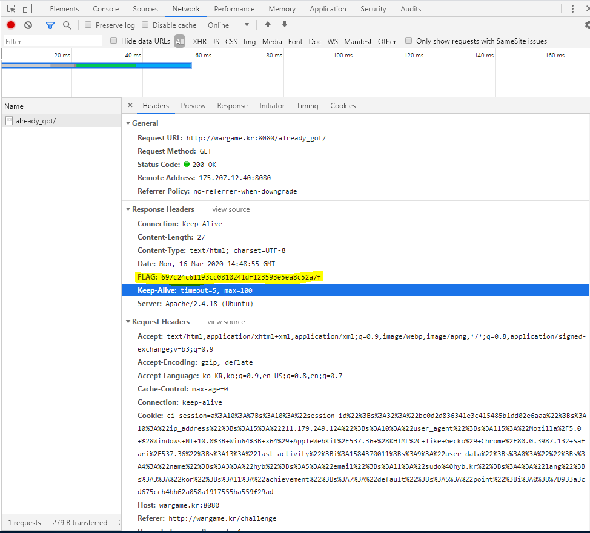Filter requests by WS
The height and width of the screenshot is (533, 590).
click(x=333, y=41)
